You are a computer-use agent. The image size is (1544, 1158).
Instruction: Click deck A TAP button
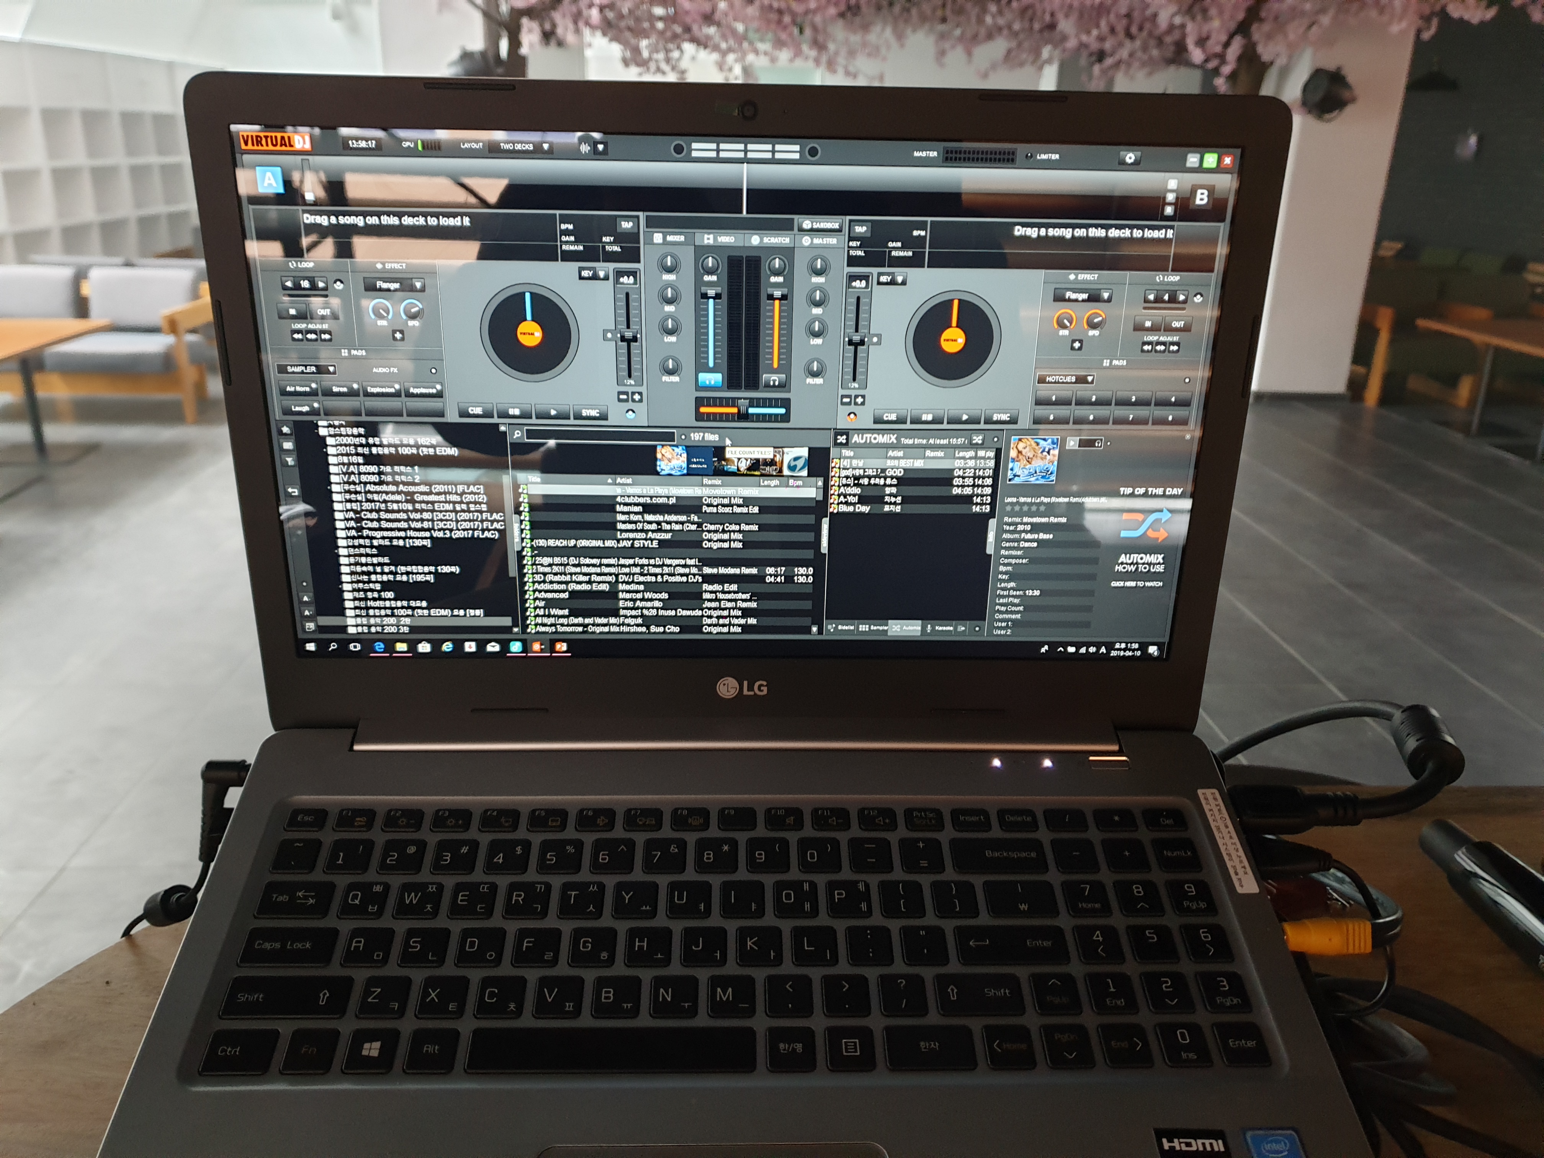tap(627, 225)
